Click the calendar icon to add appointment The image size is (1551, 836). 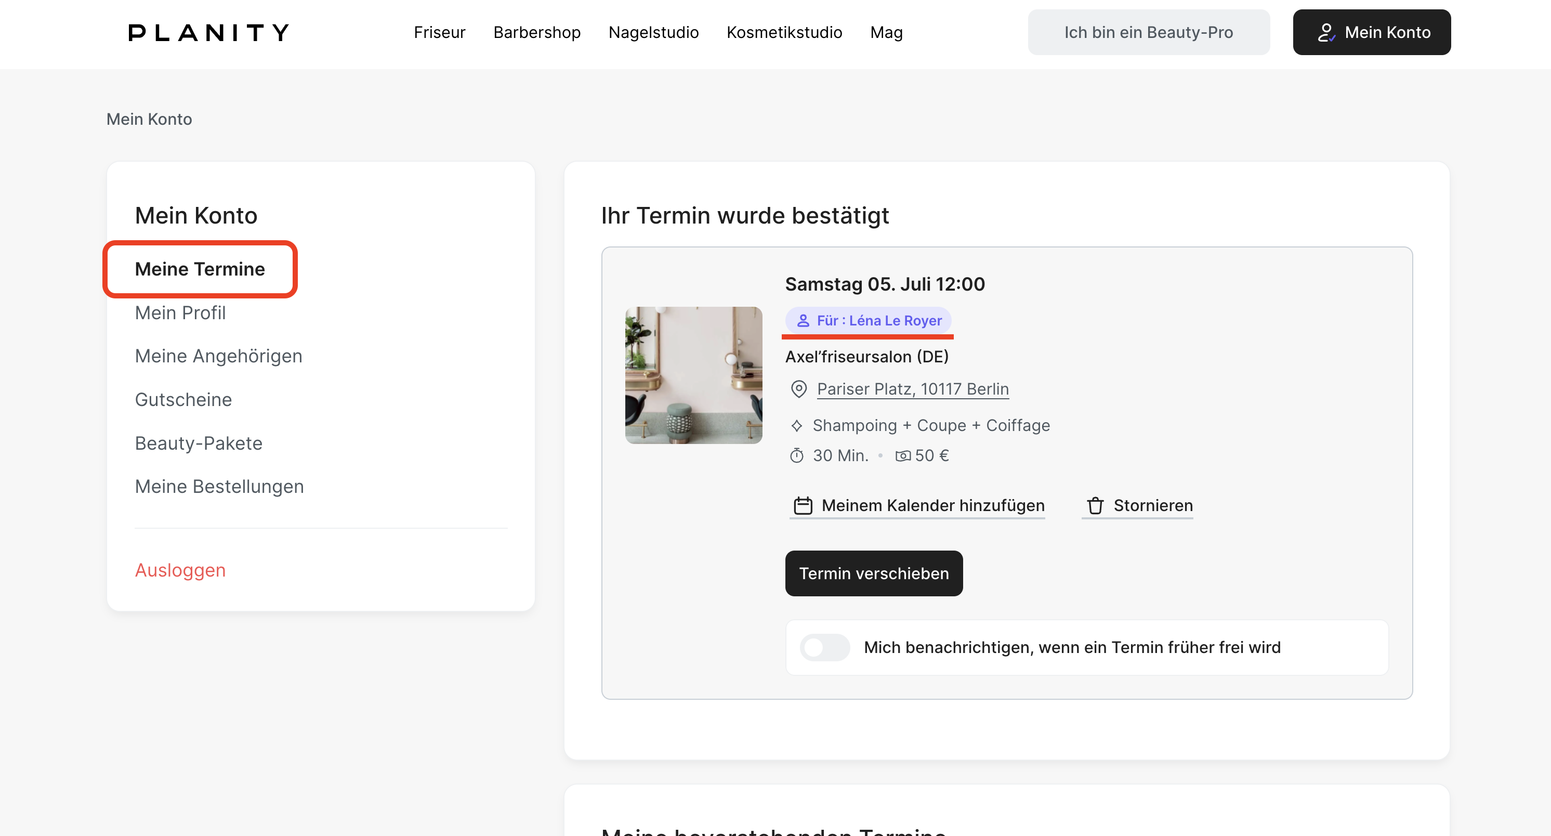click(803, 505)
